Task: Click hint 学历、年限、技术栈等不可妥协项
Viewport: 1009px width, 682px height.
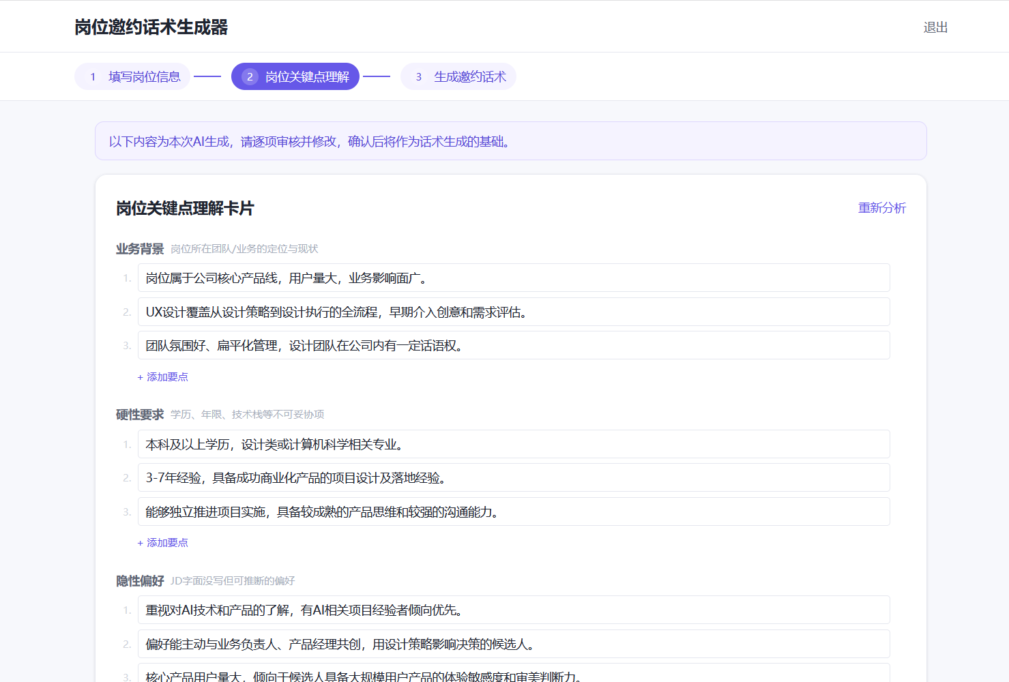Action: [247, 415]
